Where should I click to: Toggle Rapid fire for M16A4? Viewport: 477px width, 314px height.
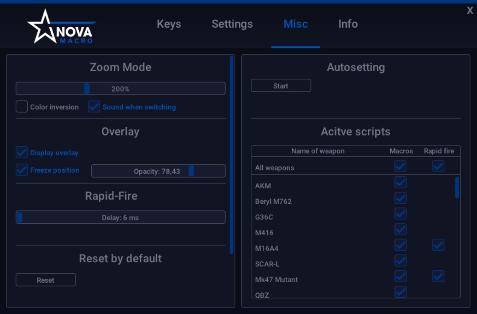tap(438, 245)
